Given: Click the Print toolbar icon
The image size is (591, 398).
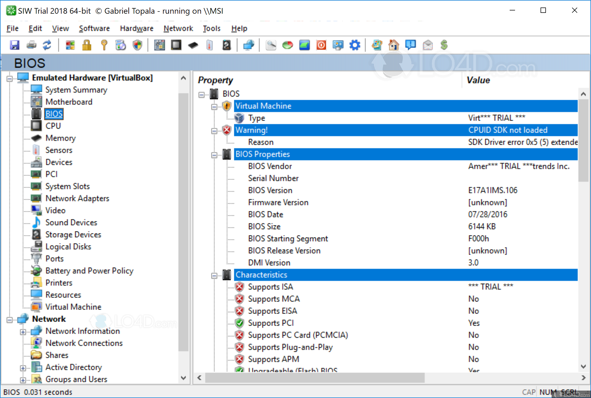Looking at the screenshot, I should (31, 45).
